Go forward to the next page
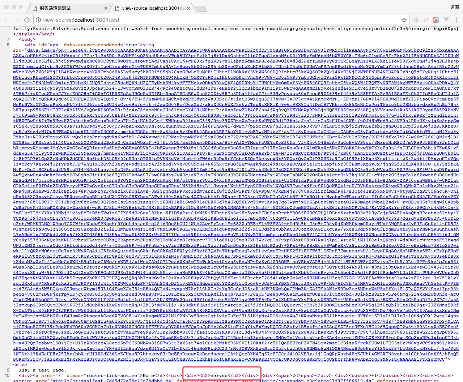This screenshot has width=463, height=382. [x=17, y=20]
